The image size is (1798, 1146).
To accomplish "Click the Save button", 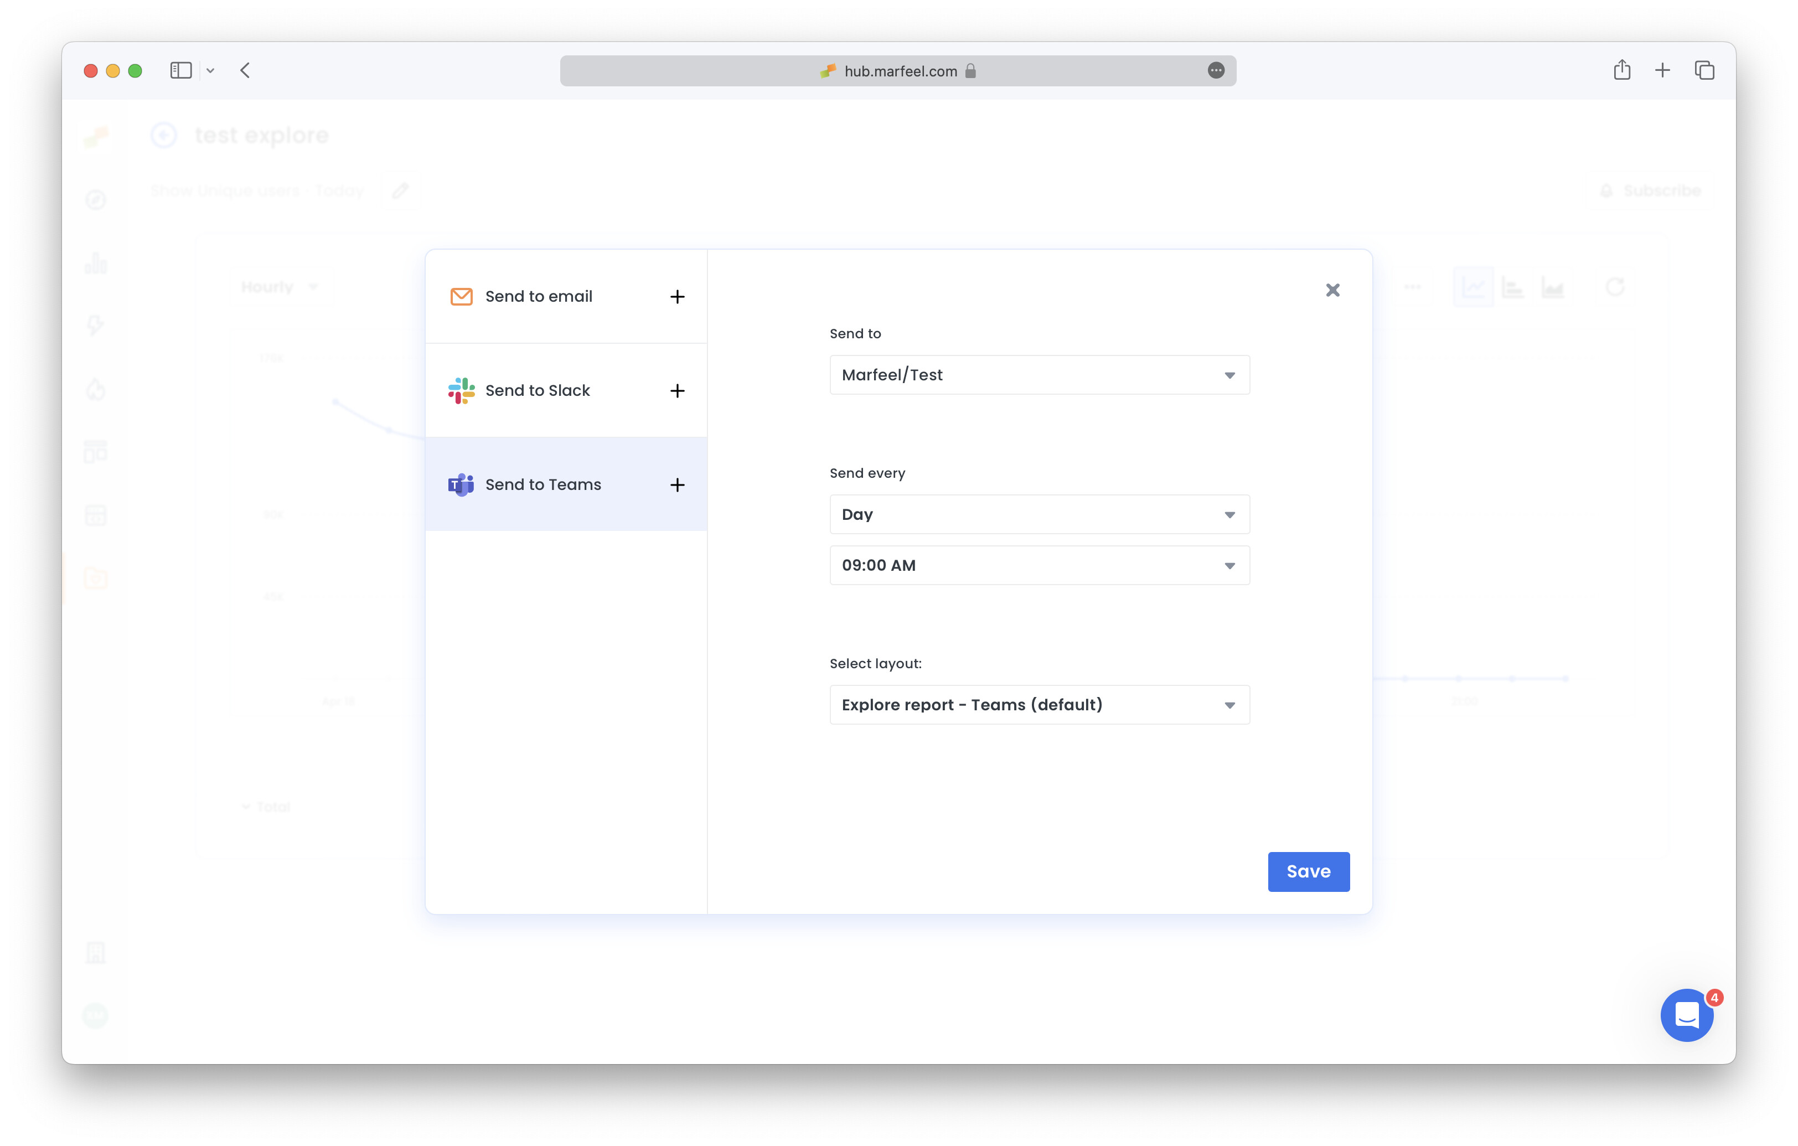I will (x=1308, y=871).
